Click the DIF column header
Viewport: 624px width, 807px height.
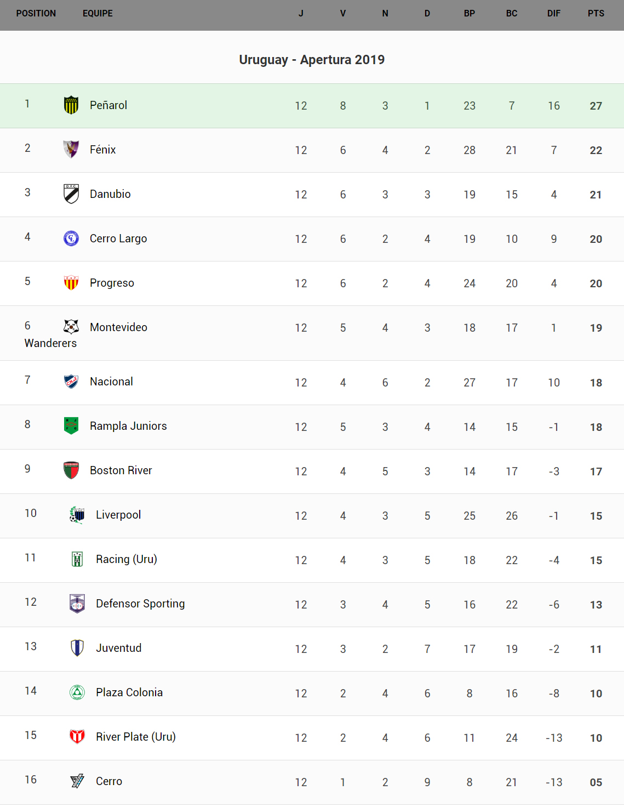click(x=554, y=13)
